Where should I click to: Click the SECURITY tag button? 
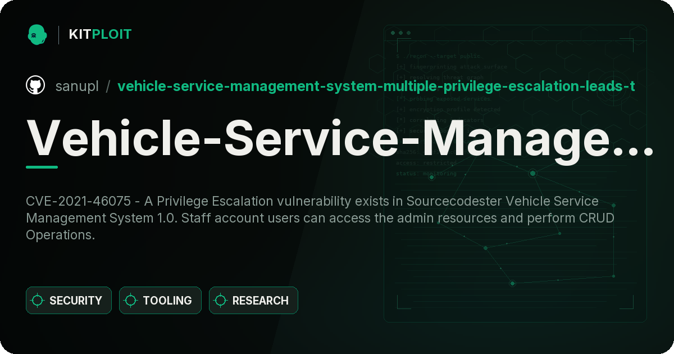pos(69,301)
